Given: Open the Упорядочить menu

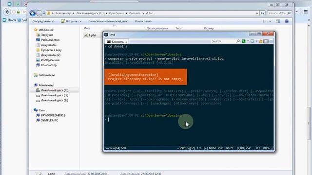Looking at the screenshot, I should [x=43, y=21].
